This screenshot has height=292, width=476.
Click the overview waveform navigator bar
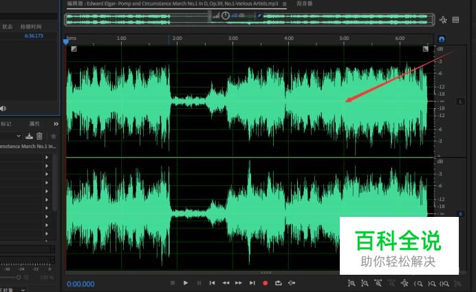click(x=249, y=19)
